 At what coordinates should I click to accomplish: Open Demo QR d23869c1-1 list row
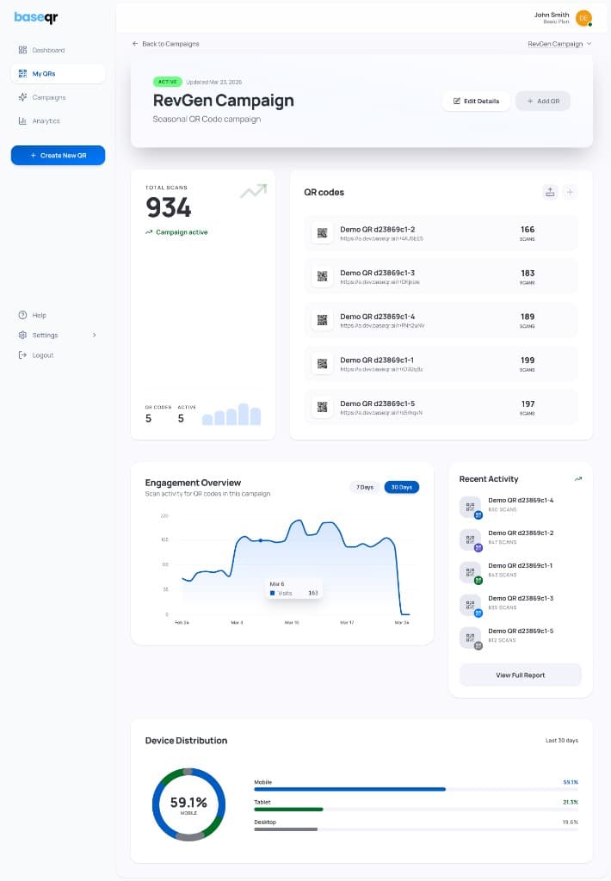coord(441,364)
